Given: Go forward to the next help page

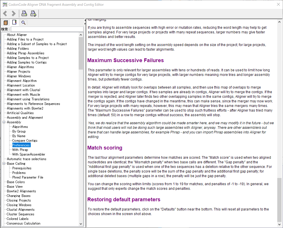Looking at the screenshot, I should (x=13, y=14).
